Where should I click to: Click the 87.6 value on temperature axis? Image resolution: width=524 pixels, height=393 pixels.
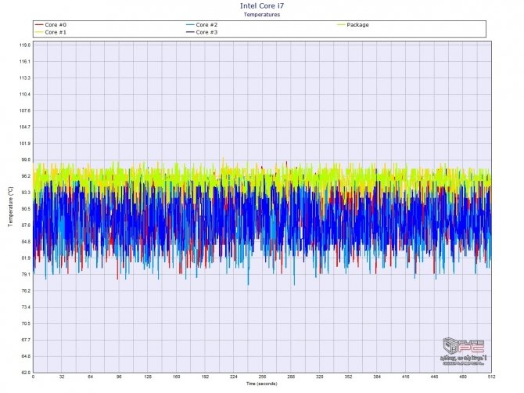click(26, 225)
